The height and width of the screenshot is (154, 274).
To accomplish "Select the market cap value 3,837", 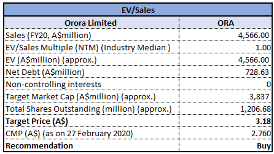I will point(225,96).
